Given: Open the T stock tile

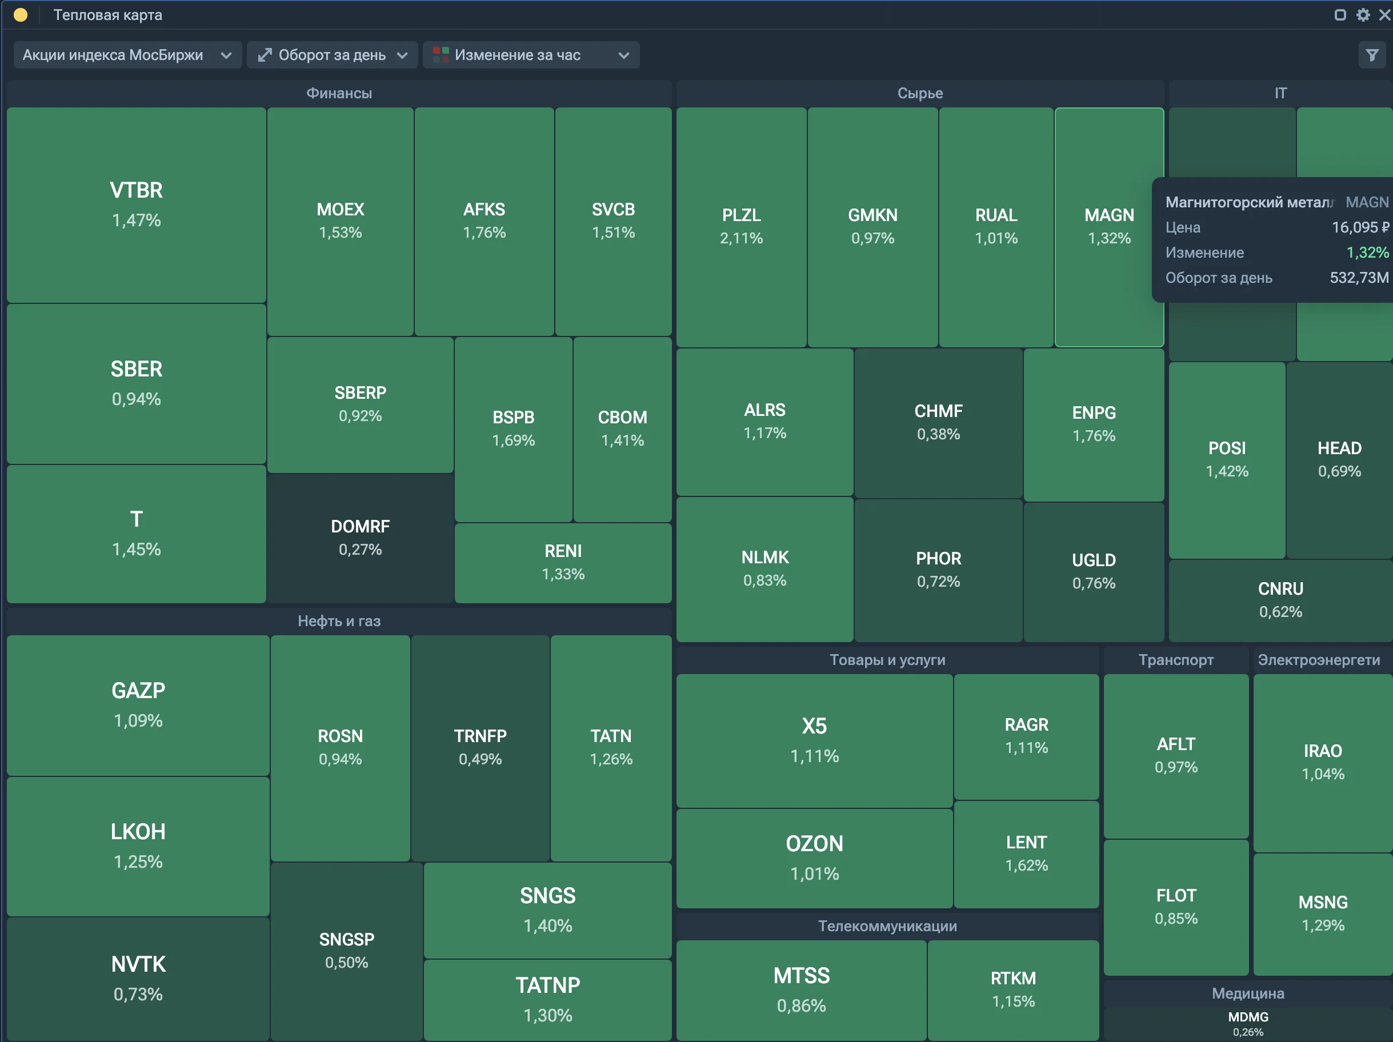Looking at the screenshot, I should (137, 534).
